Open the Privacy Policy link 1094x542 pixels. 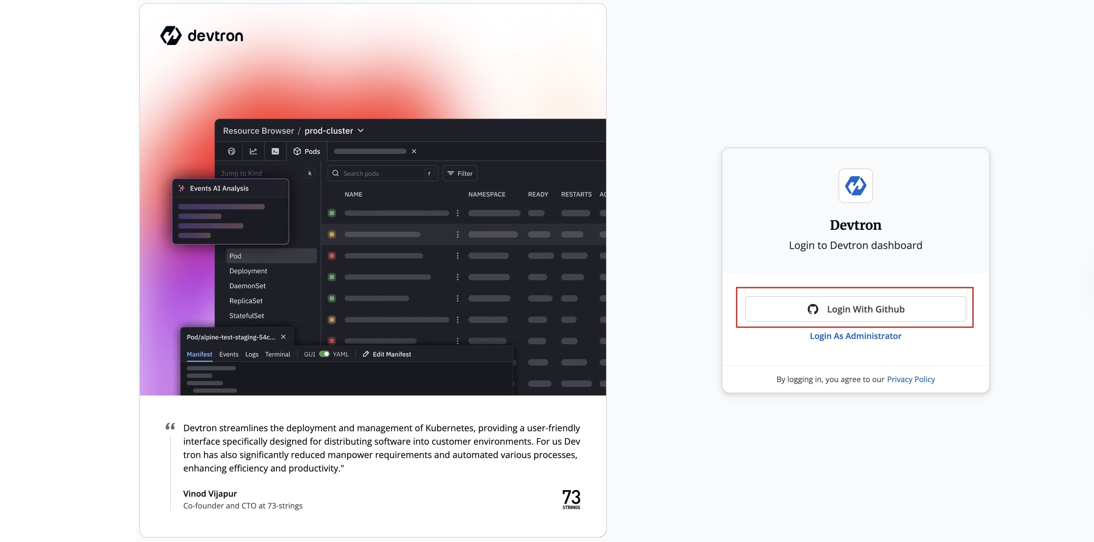[x=910, y=380]
